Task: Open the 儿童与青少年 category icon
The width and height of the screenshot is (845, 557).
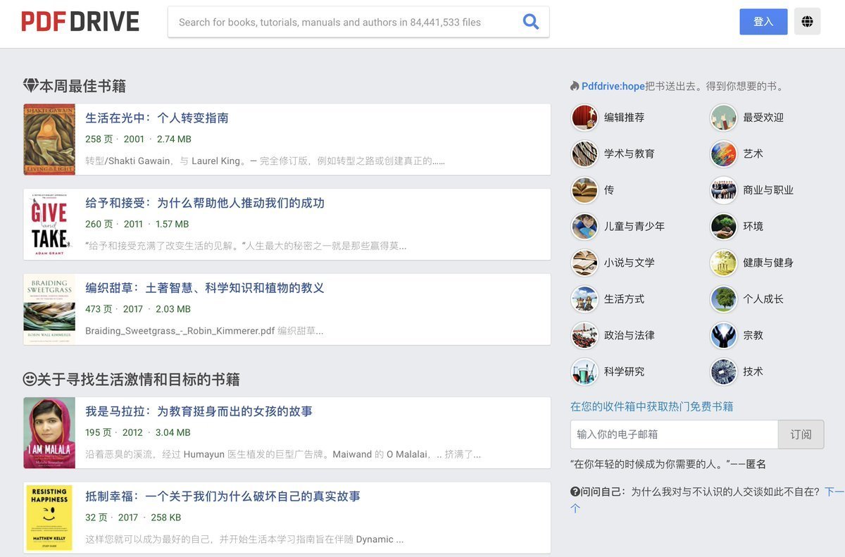Action: coord(584,226)
